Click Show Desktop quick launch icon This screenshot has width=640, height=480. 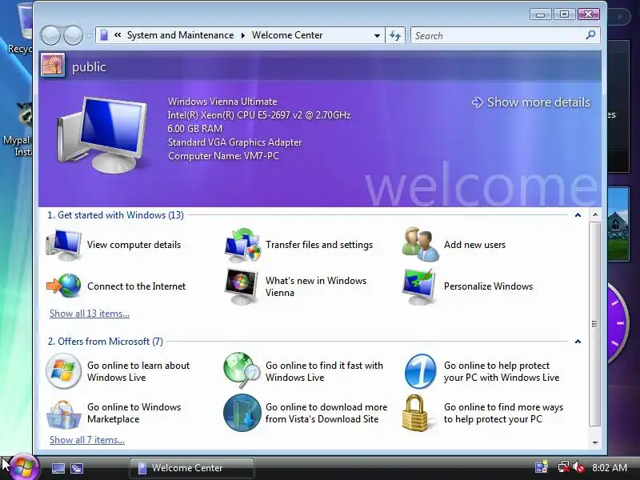tap(58, 468)
